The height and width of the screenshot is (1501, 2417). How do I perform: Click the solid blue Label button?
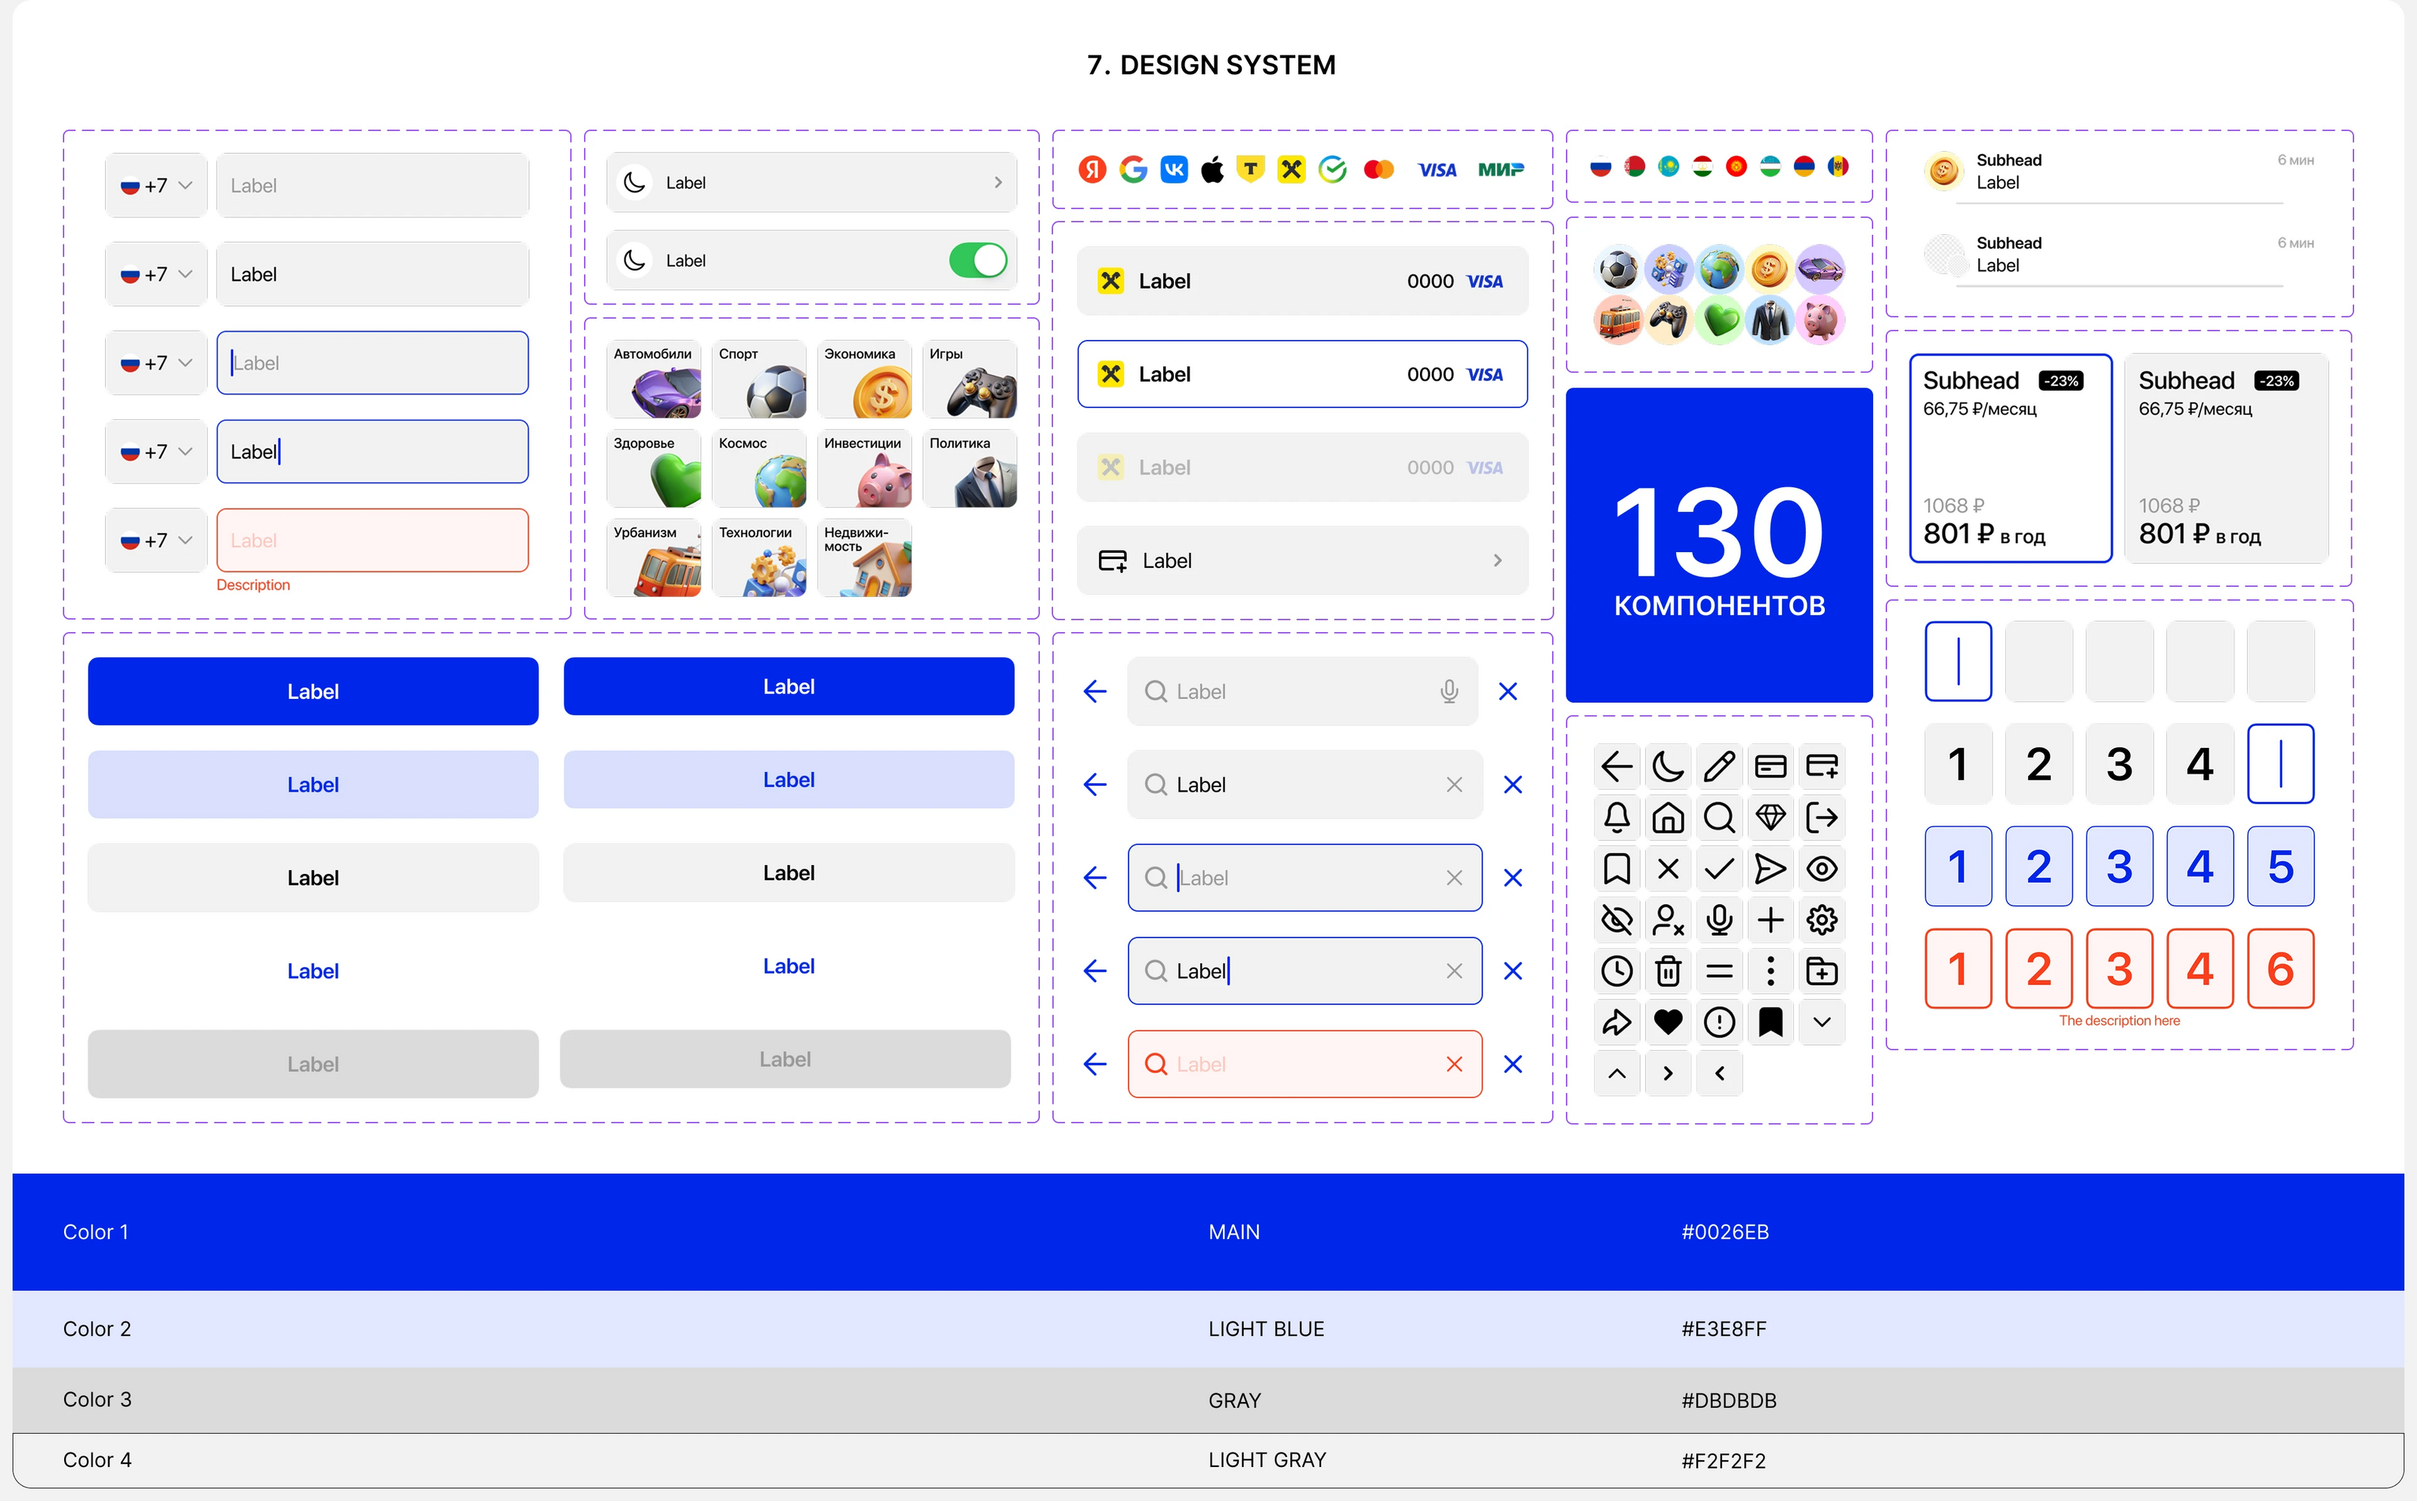point(313,691)
